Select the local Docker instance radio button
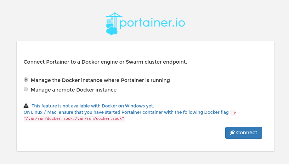Screen dimensions: 289x164 point(26,80)
